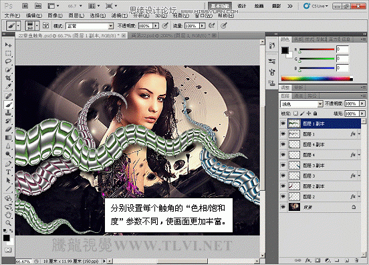Image resolution: width=369 pixels, height=265 pixels.
Task: Launch Adobe Bridge from top bar
Action: coord(25,6)
